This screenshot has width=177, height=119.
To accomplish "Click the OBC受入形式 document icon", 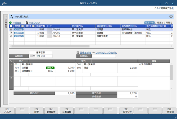I will coord(11,17).
